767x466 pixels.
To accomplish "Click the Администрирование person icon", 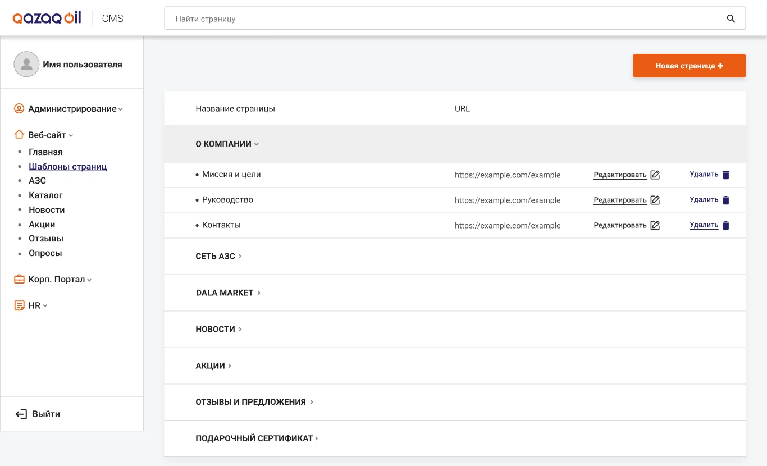I will pyautogui.click(x=19, y=108).
